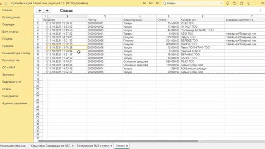Select the Вид операции header cell

[140, 20]
